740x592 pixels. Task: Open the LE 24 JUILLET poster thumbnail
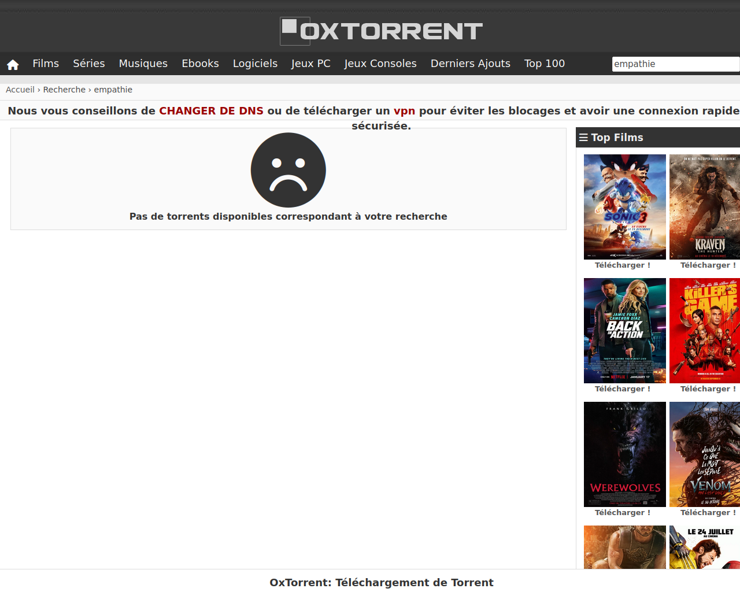(x=705, y=547)
